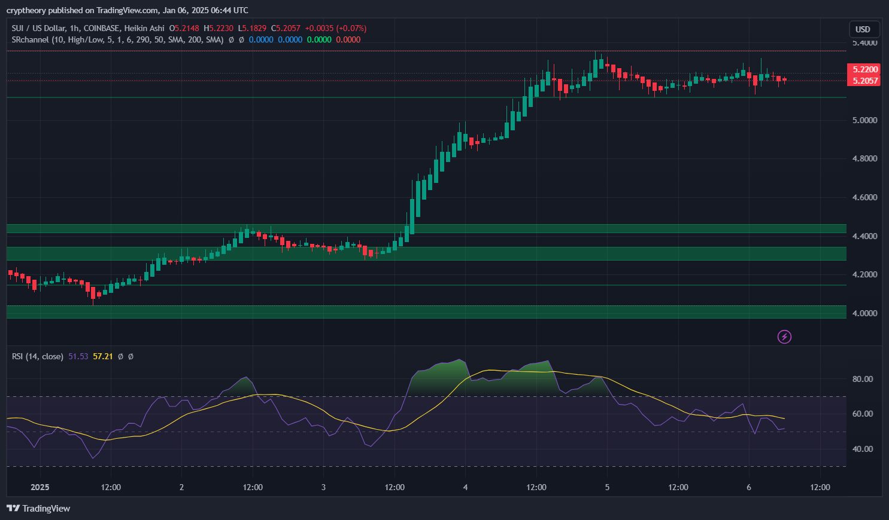The image size is (889, 520).
Task: Click the 40.00 RSI axis label
Action: click(x=863, y=449)
